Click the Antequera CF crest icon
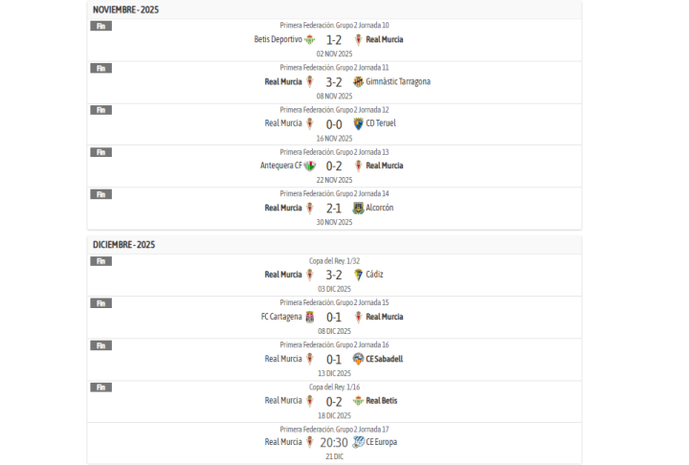The height and width of the screenshot is (465, 689). coord(309,166)
